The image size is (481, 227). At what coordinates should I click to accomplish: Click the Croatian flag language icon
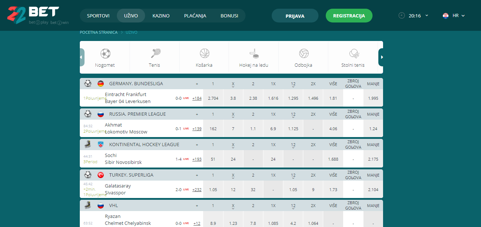(445, 16)
